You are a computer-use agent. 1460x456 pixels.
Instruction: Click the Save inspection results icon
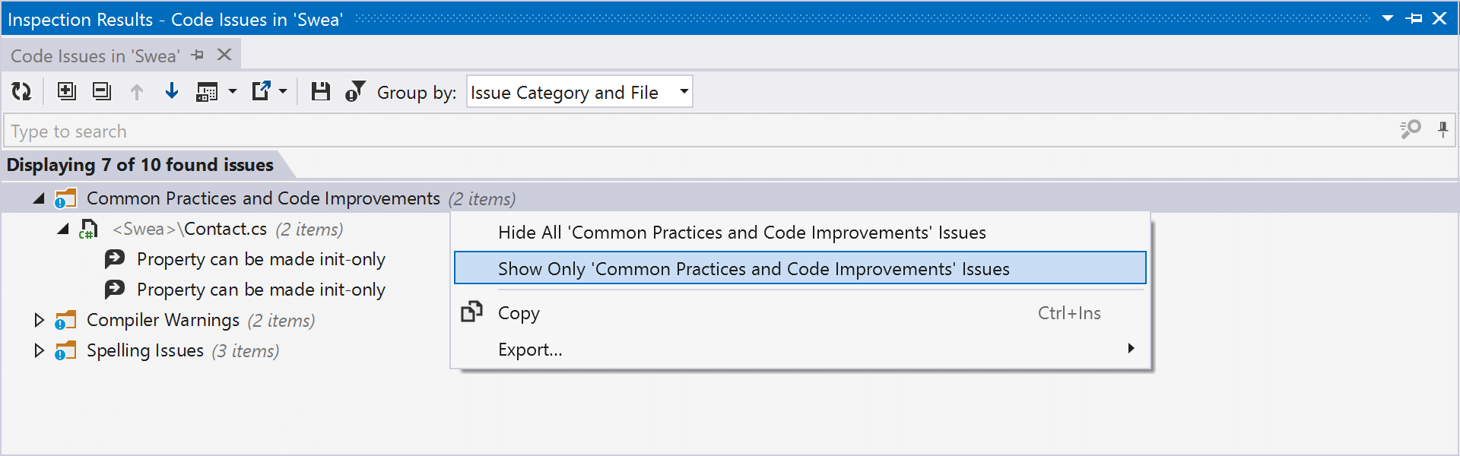pos(320,91)
